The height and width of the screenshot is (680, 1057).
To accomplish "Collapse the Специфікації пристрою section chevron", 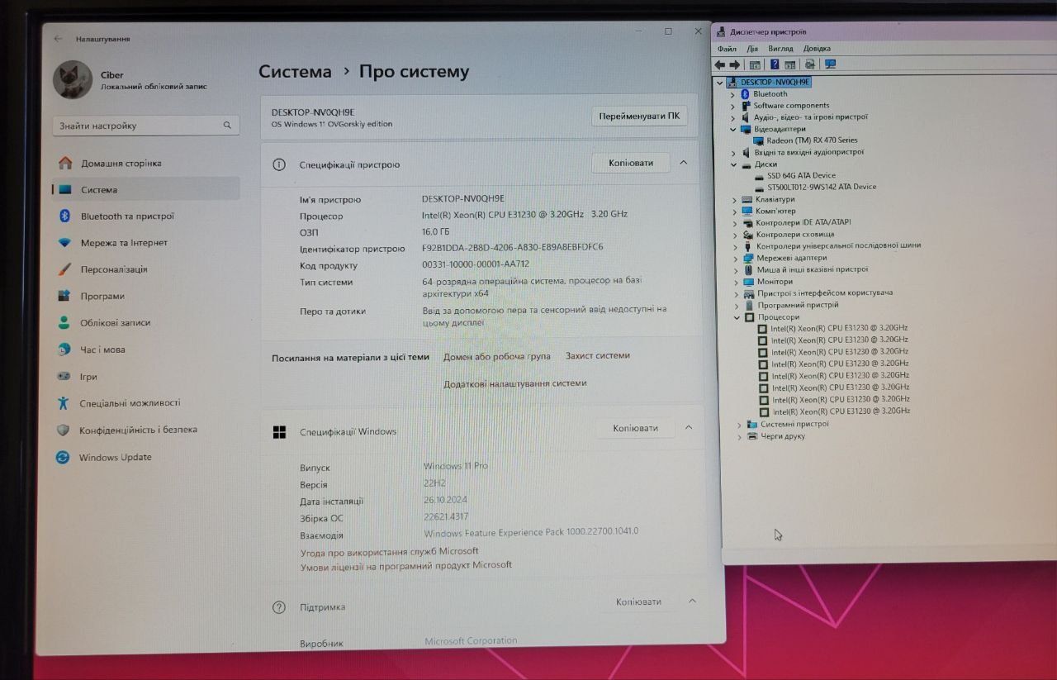I will (683, 163).
